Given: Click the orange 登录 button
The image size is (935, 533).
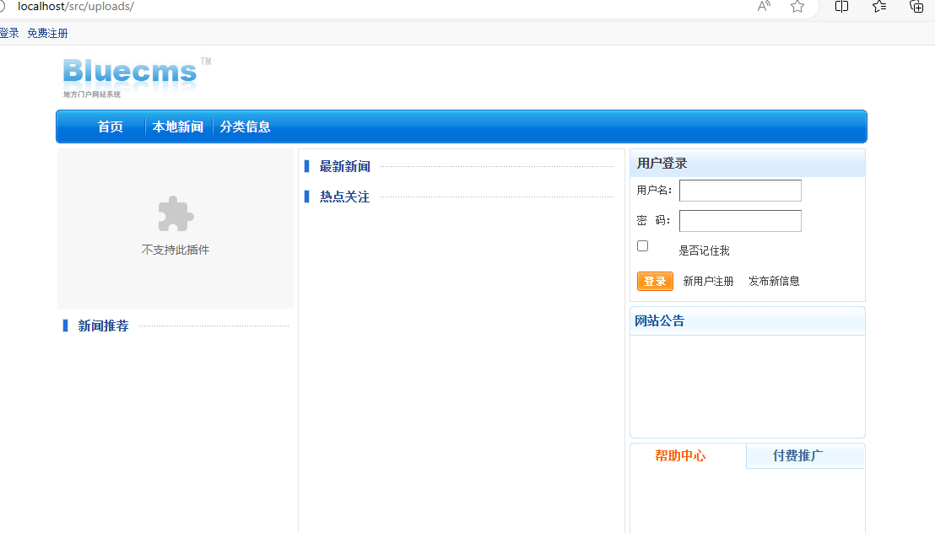Looking at the screenshot, I should (655, 281).
